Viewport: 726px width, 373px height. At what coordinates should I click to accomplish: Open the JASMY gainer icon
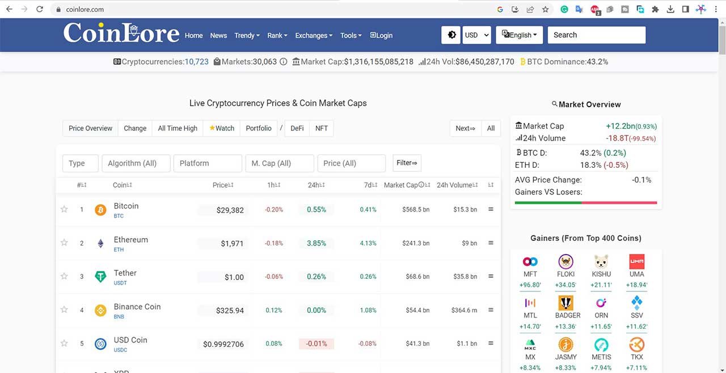pyautogui.click(x=566, y=345)
